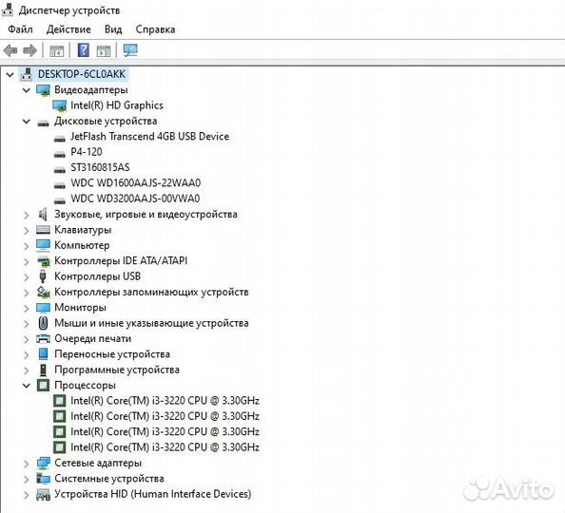The height and width of the screenshot is (513, 565).
Task: Expand the Компьютер branch arrow
Action: pos(27,246)
